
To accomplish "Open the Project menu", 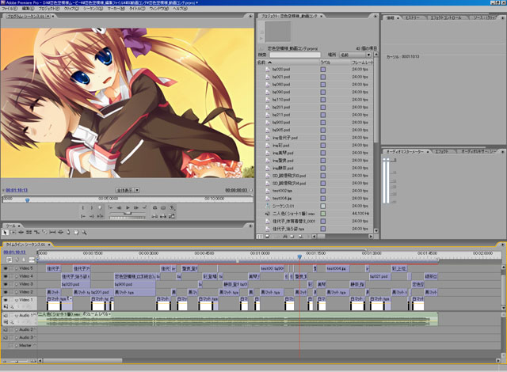I will pos(49,9).
